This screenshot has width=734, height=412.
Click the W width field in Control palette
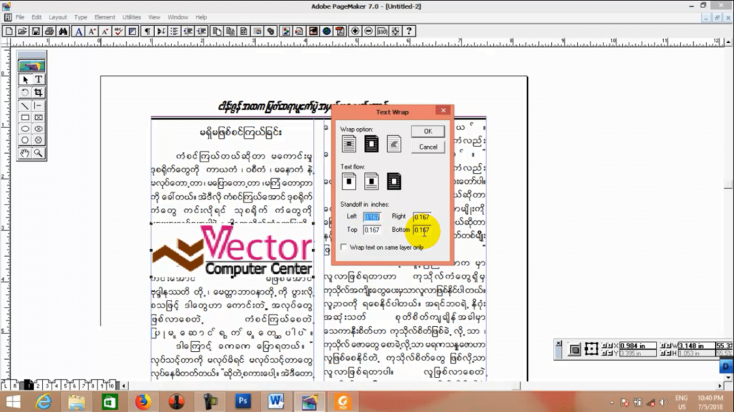696,345
